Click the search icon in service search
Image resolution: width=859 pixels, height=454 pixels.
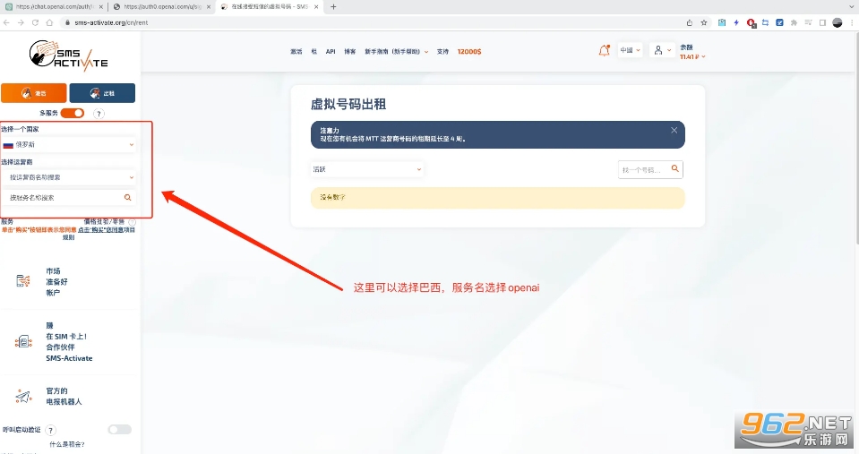127,197
